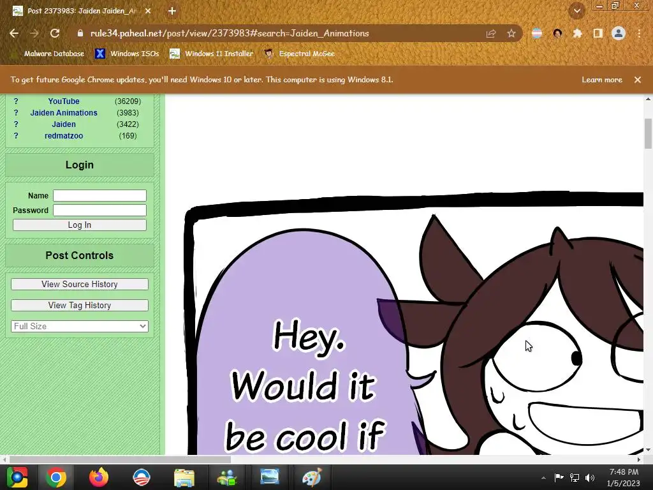Click the Login section header
The height and width of the screenshot is (490, 653).
click(x=80, y=165)
